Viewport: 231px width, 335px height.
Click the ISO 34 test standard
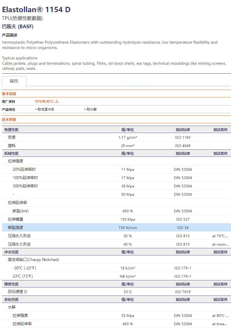point(183,228)
